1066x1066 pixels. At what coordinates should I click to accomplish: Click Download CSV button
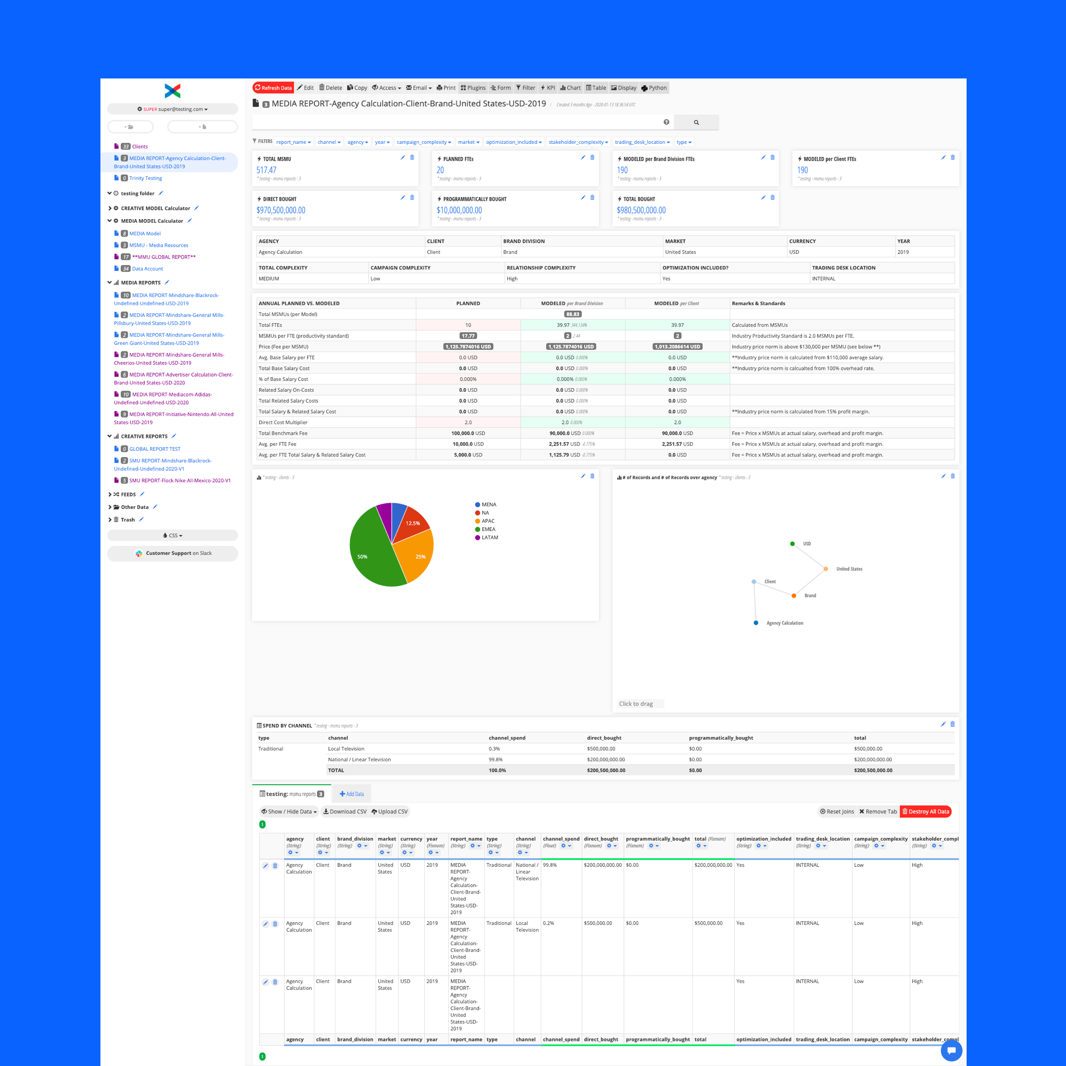point(345,812)
